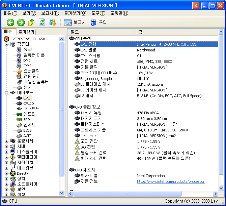Click the 운영체제 Windows flag icon
This screenshot has height=206, width=226.
tap(13, 141)
